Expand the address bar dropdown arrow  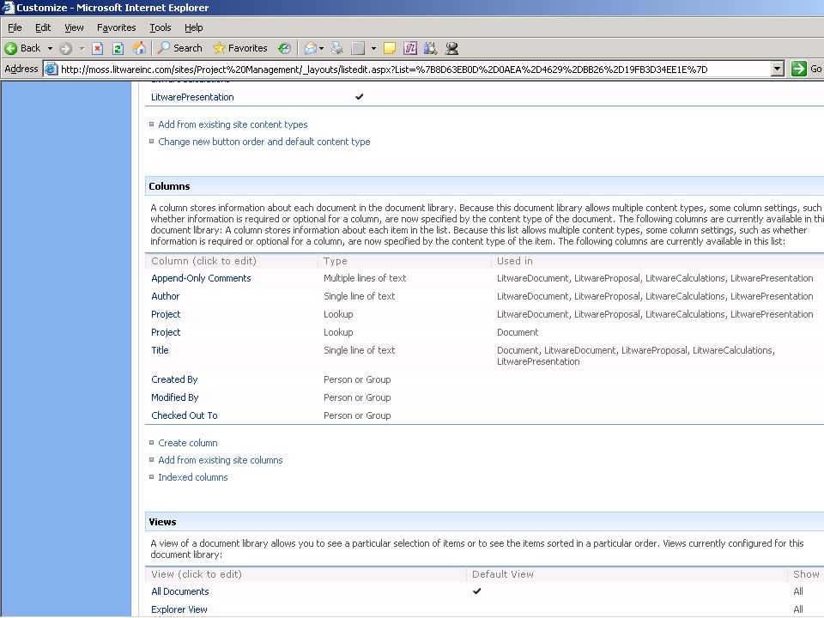778,69
